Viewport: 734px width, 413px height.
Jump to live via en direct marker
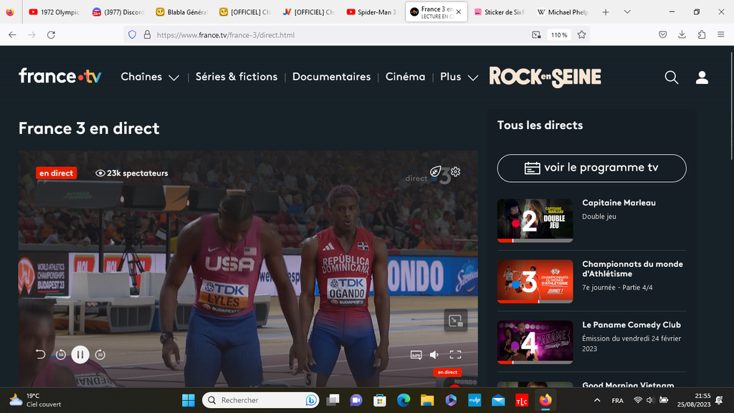click(447, 372)
